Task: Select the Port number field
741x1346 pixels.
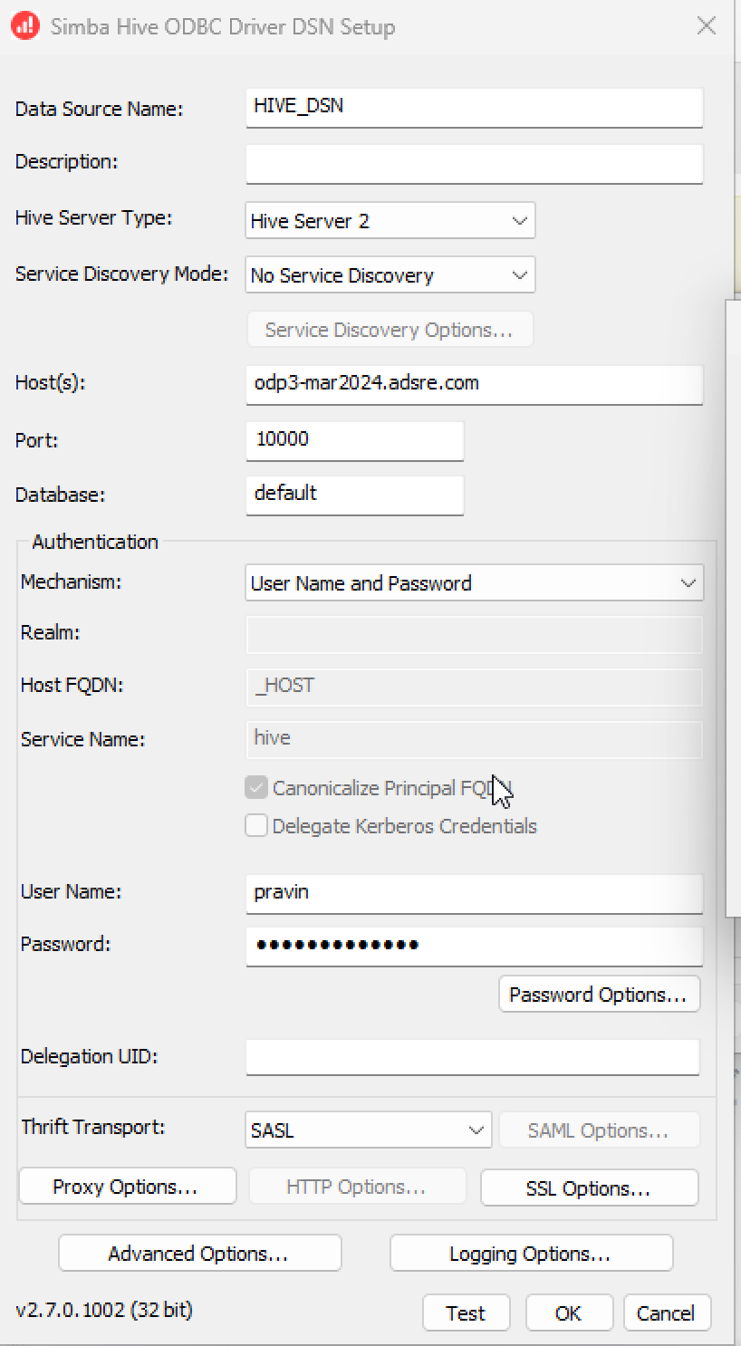Action: pyautogui.click(x=355, y=440)
